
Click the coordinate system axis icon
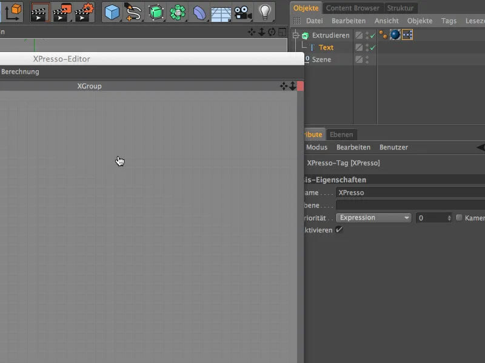point(12,11)
